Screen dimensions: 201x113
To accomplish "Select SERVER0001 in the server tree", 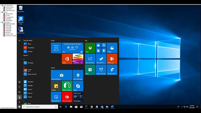I will tap(9, 14).
